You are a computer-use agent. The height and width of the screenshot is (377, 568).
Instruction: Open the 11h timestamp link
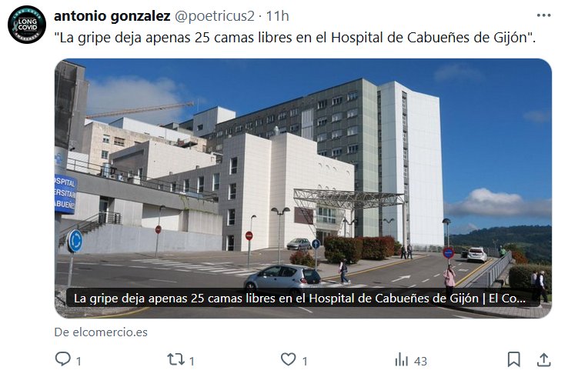pyautogui.click(x=278, y=16)
